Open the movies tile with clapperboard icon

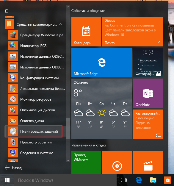[148, 162]
